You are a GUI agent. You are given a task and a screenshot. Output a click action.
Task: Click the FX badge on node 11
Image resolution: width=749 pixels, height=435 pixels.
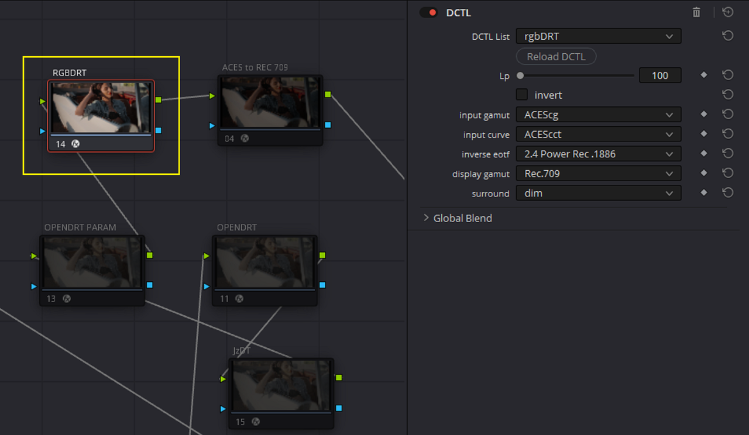point(239,299)
